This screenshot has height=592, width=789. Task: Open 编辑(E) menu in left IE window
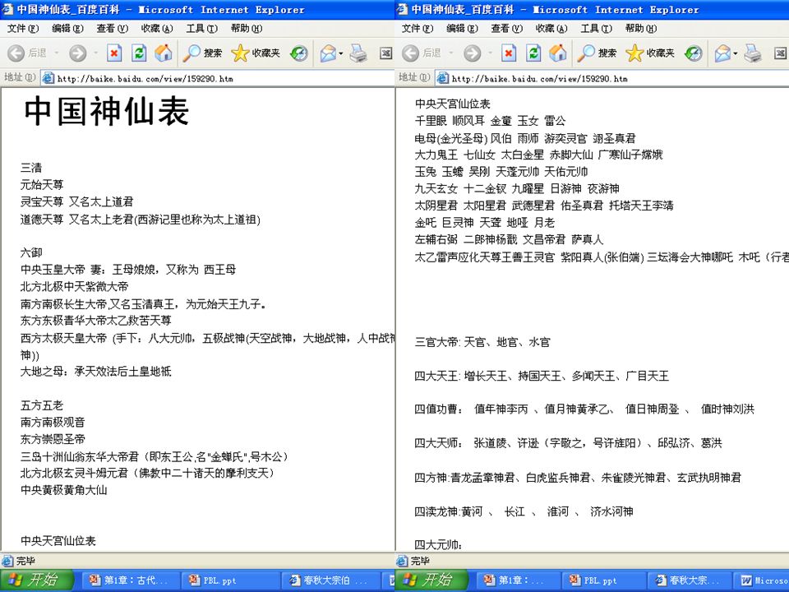67,29
